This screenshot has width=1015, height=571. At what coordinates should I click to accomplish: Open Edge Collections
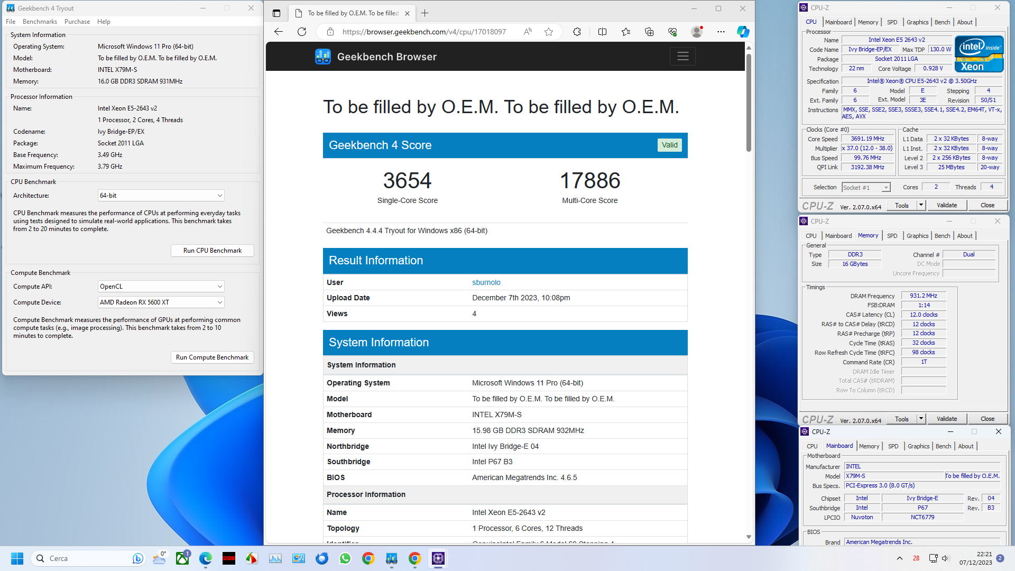click(x=649, y=32)
